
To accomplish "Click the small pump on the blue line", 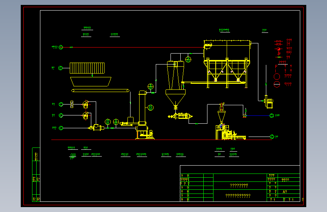I will coord(244,115).
